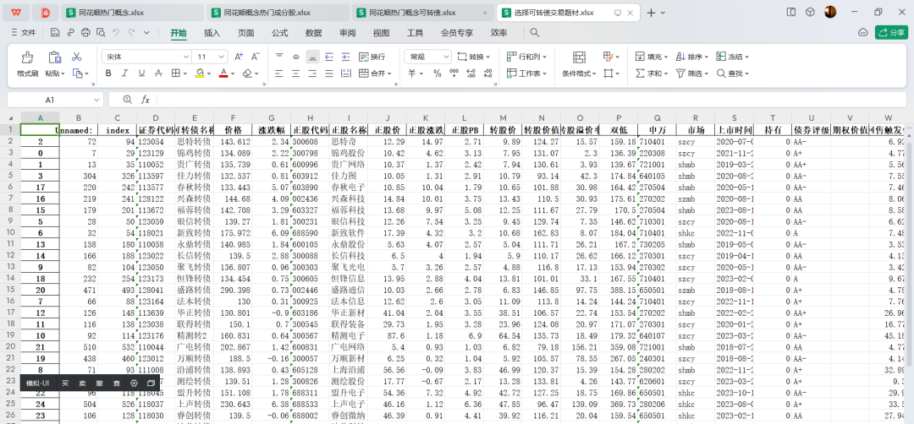The image size is (914, 424).
Task: Open the 数据 (Data) ribbon tab
Action: (314, 33)
